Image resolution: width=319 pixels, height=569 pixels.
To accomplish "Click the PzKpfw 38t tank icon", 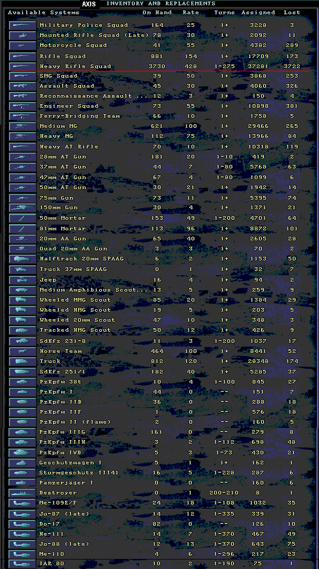I will [x=23, y=382].
